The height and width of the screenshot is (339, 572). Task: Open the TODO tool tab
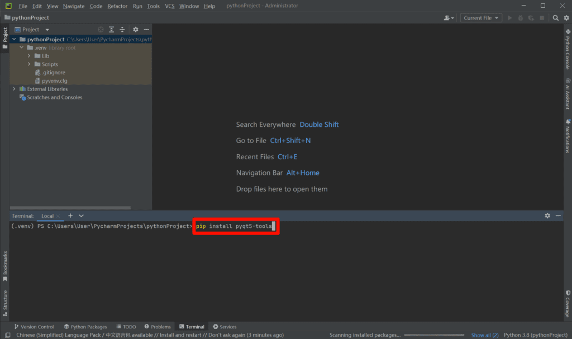[x=126, y=327]
